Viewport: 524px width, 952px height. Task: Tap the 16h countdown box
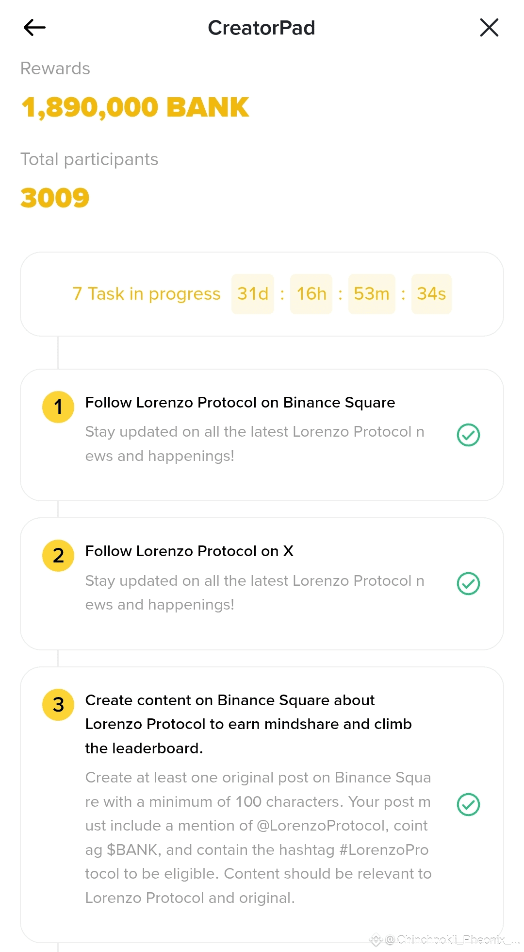pyautogui.click(x=311, y=294)
